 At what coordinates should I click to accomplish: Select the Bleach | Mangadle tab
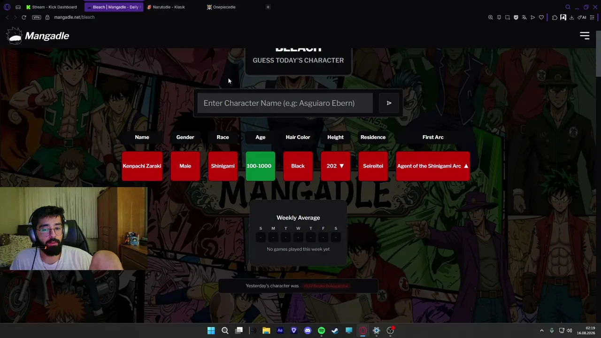113,7
